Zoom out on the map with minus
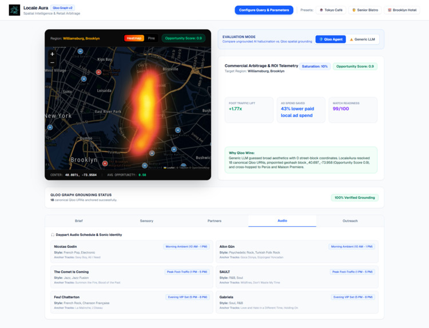 [x=52, y=62]
